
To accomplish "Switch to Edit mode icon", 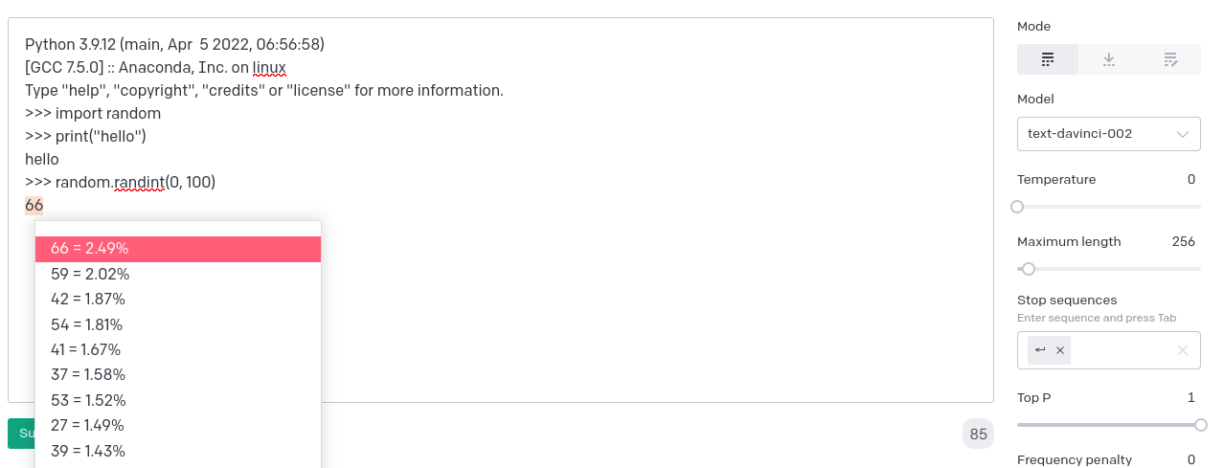I will (1169, 59).
